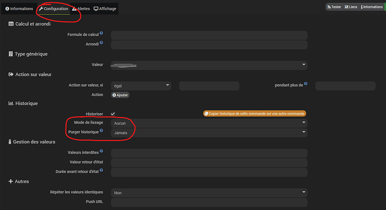Viewport: 386px width, 210px height.
Task: Click help icon beside Purger historique
Action: (x=101, y=130)
